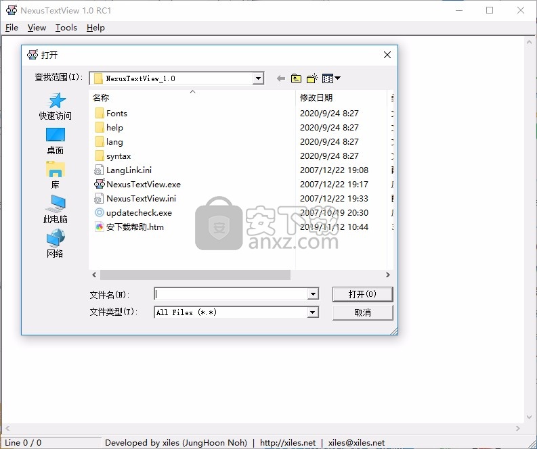The height and width of the screenshot is (449, 537).
Task: Click xiles@xiles.net in the status bar
Action: [356, 442]
